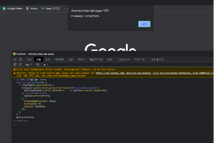
Task: Click the Google Sheets bookmark favicon
Action: [4, 8]
